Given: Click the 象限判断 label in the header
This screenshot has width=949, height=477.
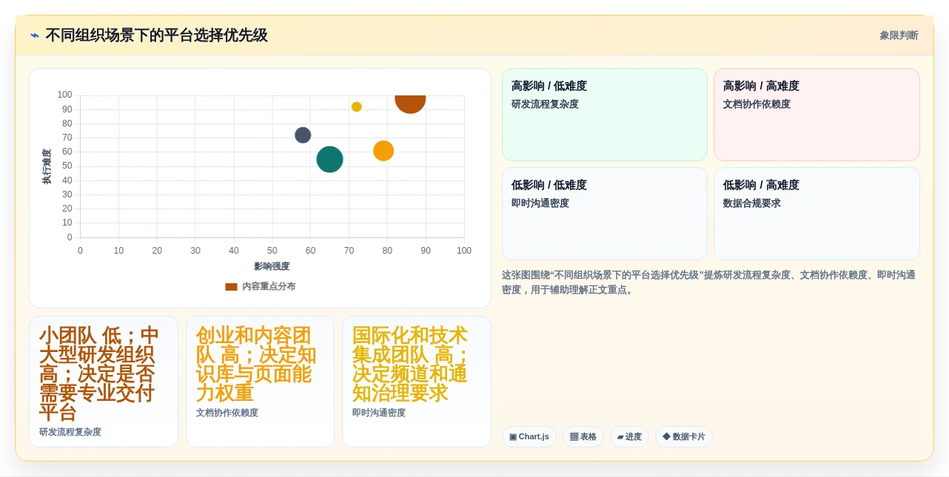Looking at the screenshot, I should 899,35.
